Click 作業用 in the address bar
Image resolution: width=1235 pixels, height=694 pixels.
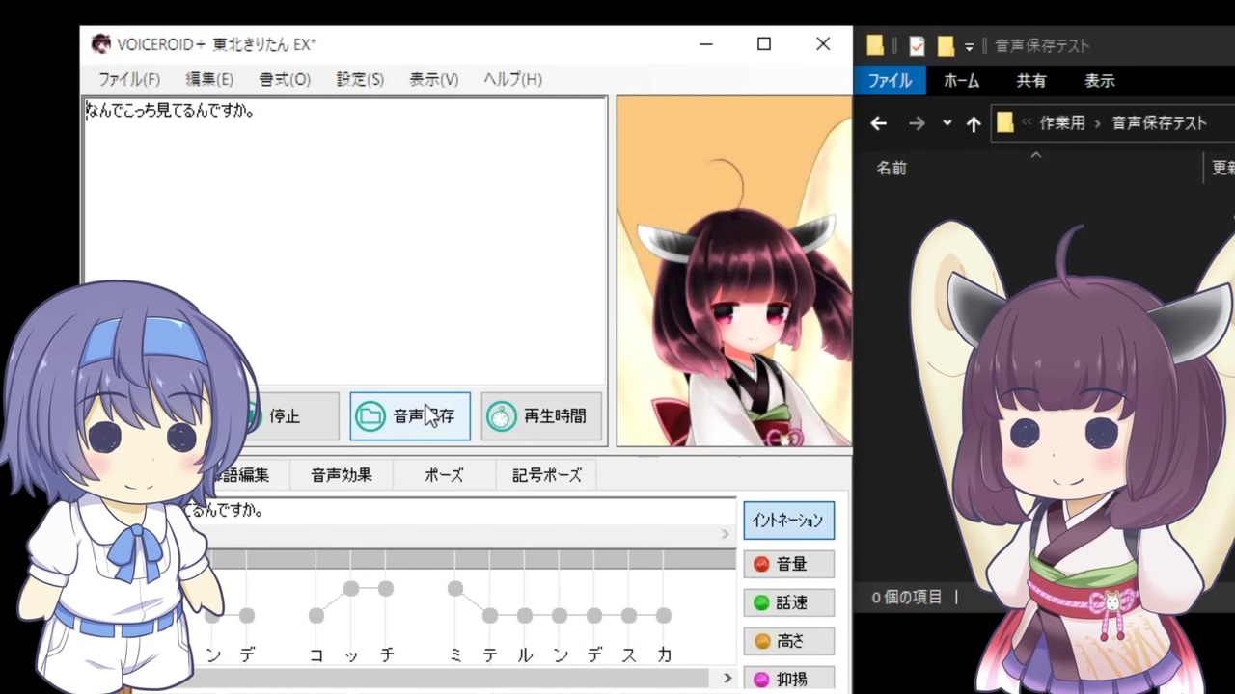[1061, 123]
